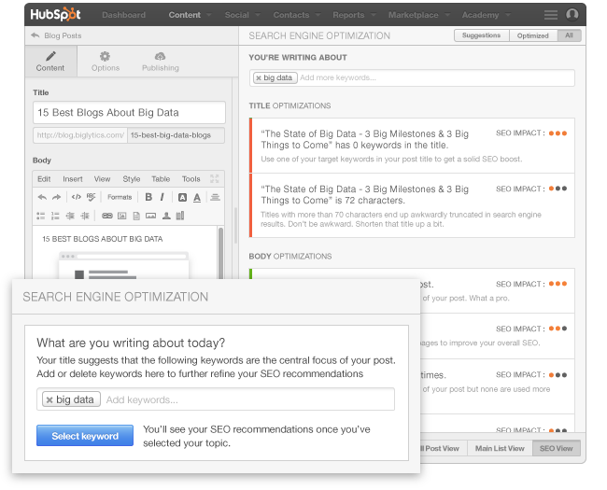
Task: Click the '15 BEST BLOGS ABOUT BIG DATA' heading
Action: (102, 239)
